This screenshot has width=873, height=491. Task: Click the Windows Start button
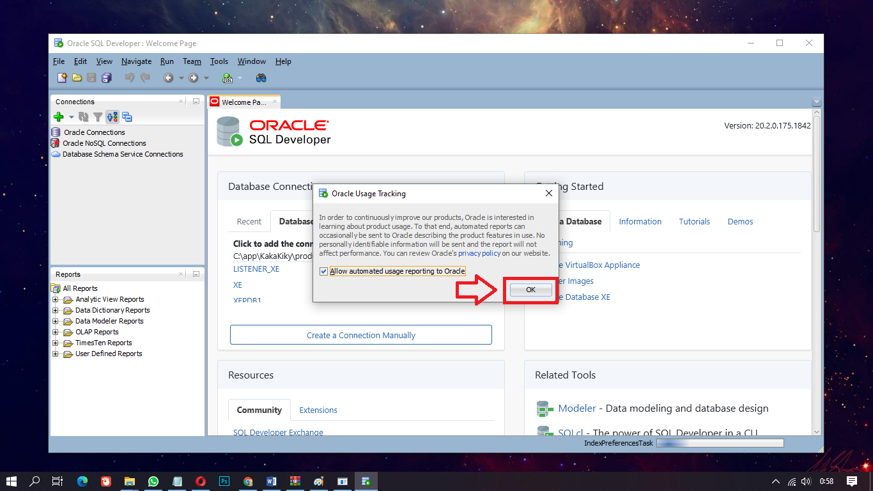click(x=12, y=481)
